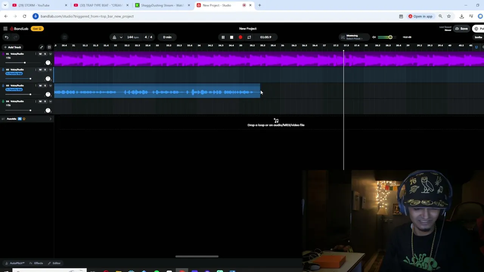Open track 04 three-dot options menu

[36, 102]
